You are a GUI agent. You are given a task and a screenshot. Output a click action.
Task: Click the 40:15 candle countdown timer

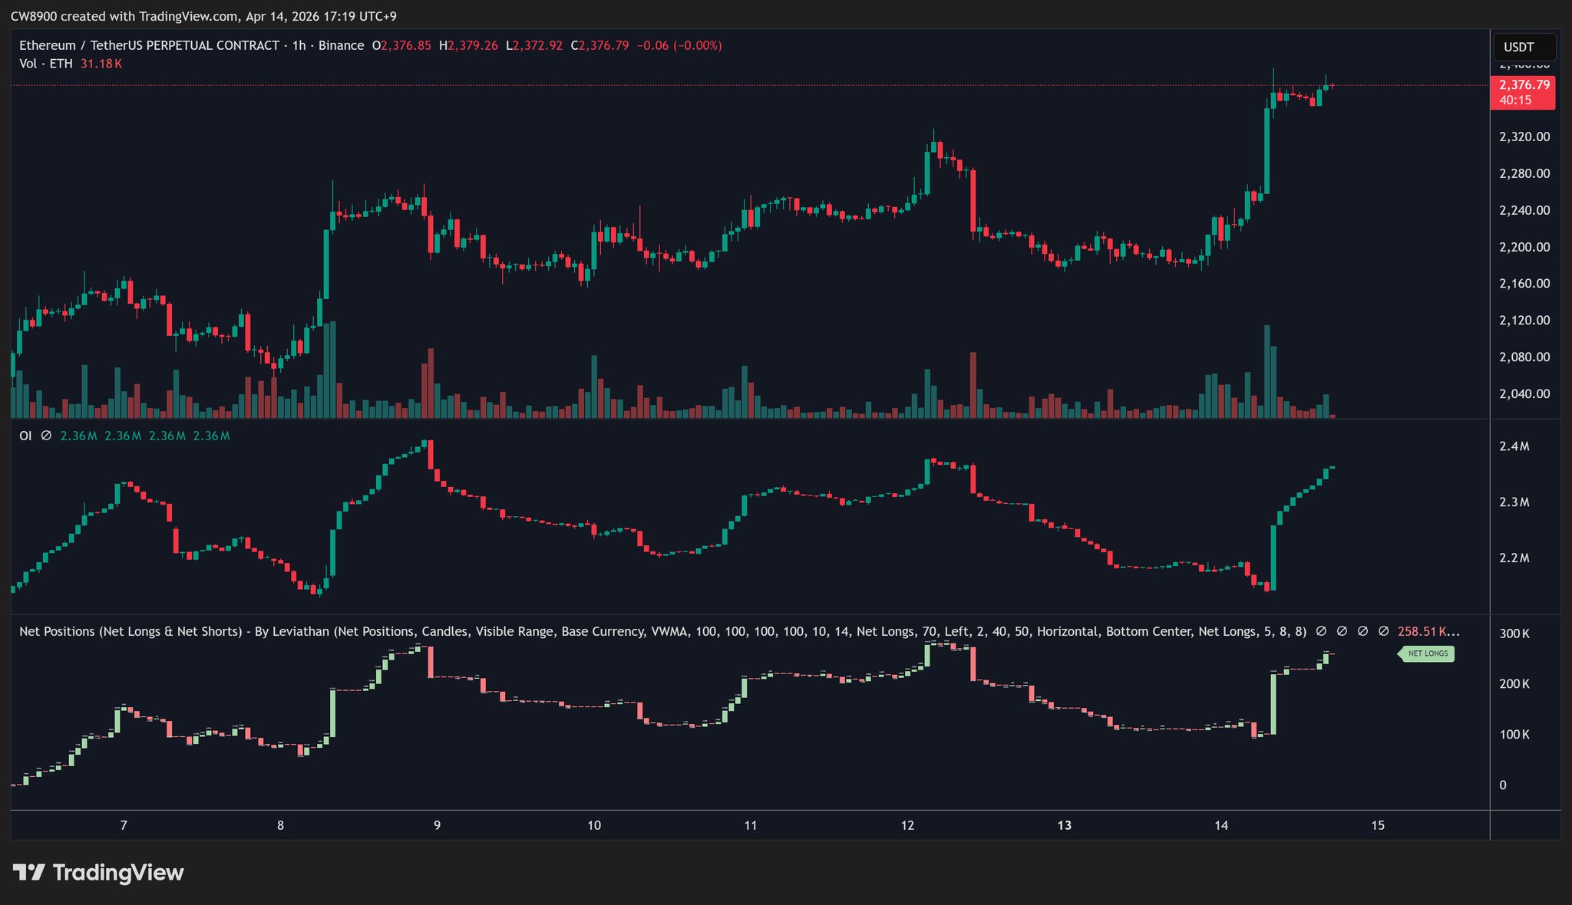click(1514, 100)
